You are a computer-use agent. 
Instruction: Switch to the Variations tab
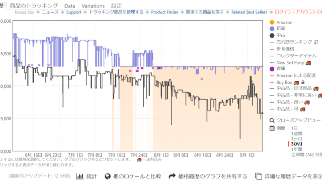(x=93, y=6)
